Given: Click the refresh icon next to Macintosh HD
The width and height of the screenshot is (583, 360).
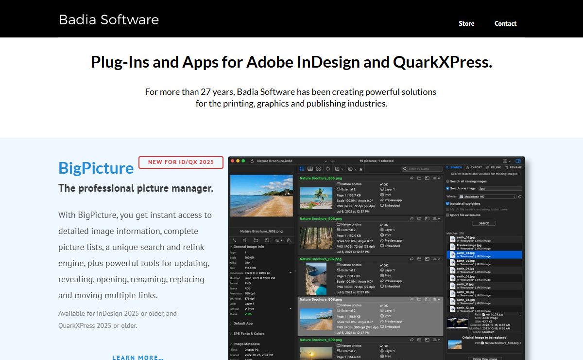Looking at the screenshot, I should [x=520, y=197].
